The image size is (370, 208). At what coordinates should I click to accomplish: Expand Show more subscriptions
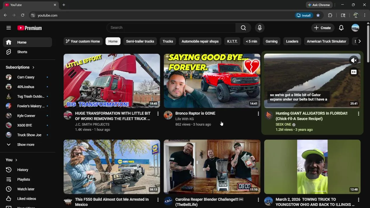coord(27,145)
